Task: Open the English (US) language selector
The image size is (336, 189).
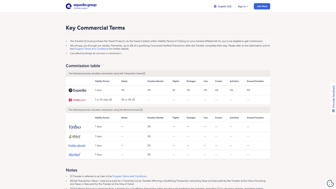Action: 223,7
